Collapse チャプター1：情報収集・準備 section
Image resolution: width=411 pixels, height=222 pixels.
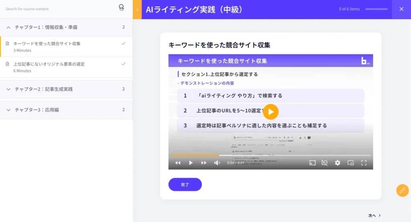(9, 27)
